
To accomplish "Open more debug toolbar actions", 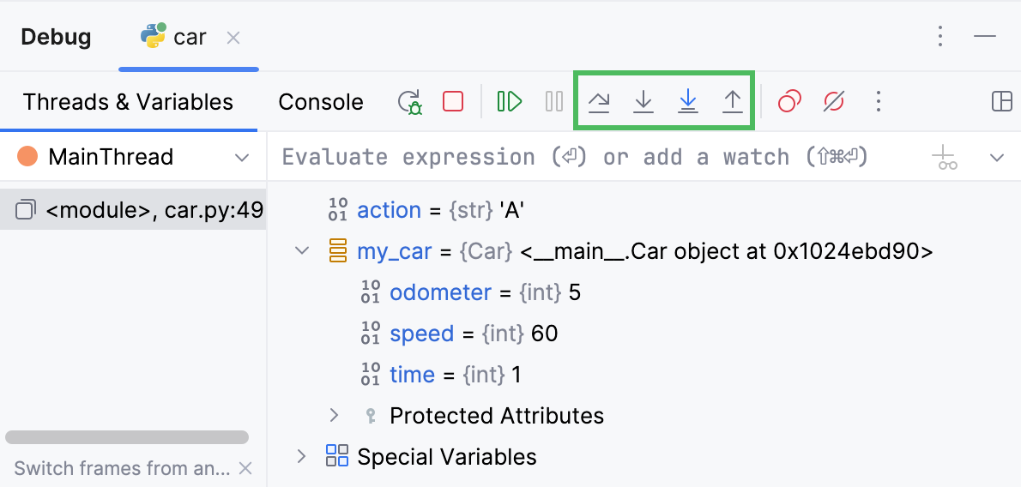I will tap(878, 102).
